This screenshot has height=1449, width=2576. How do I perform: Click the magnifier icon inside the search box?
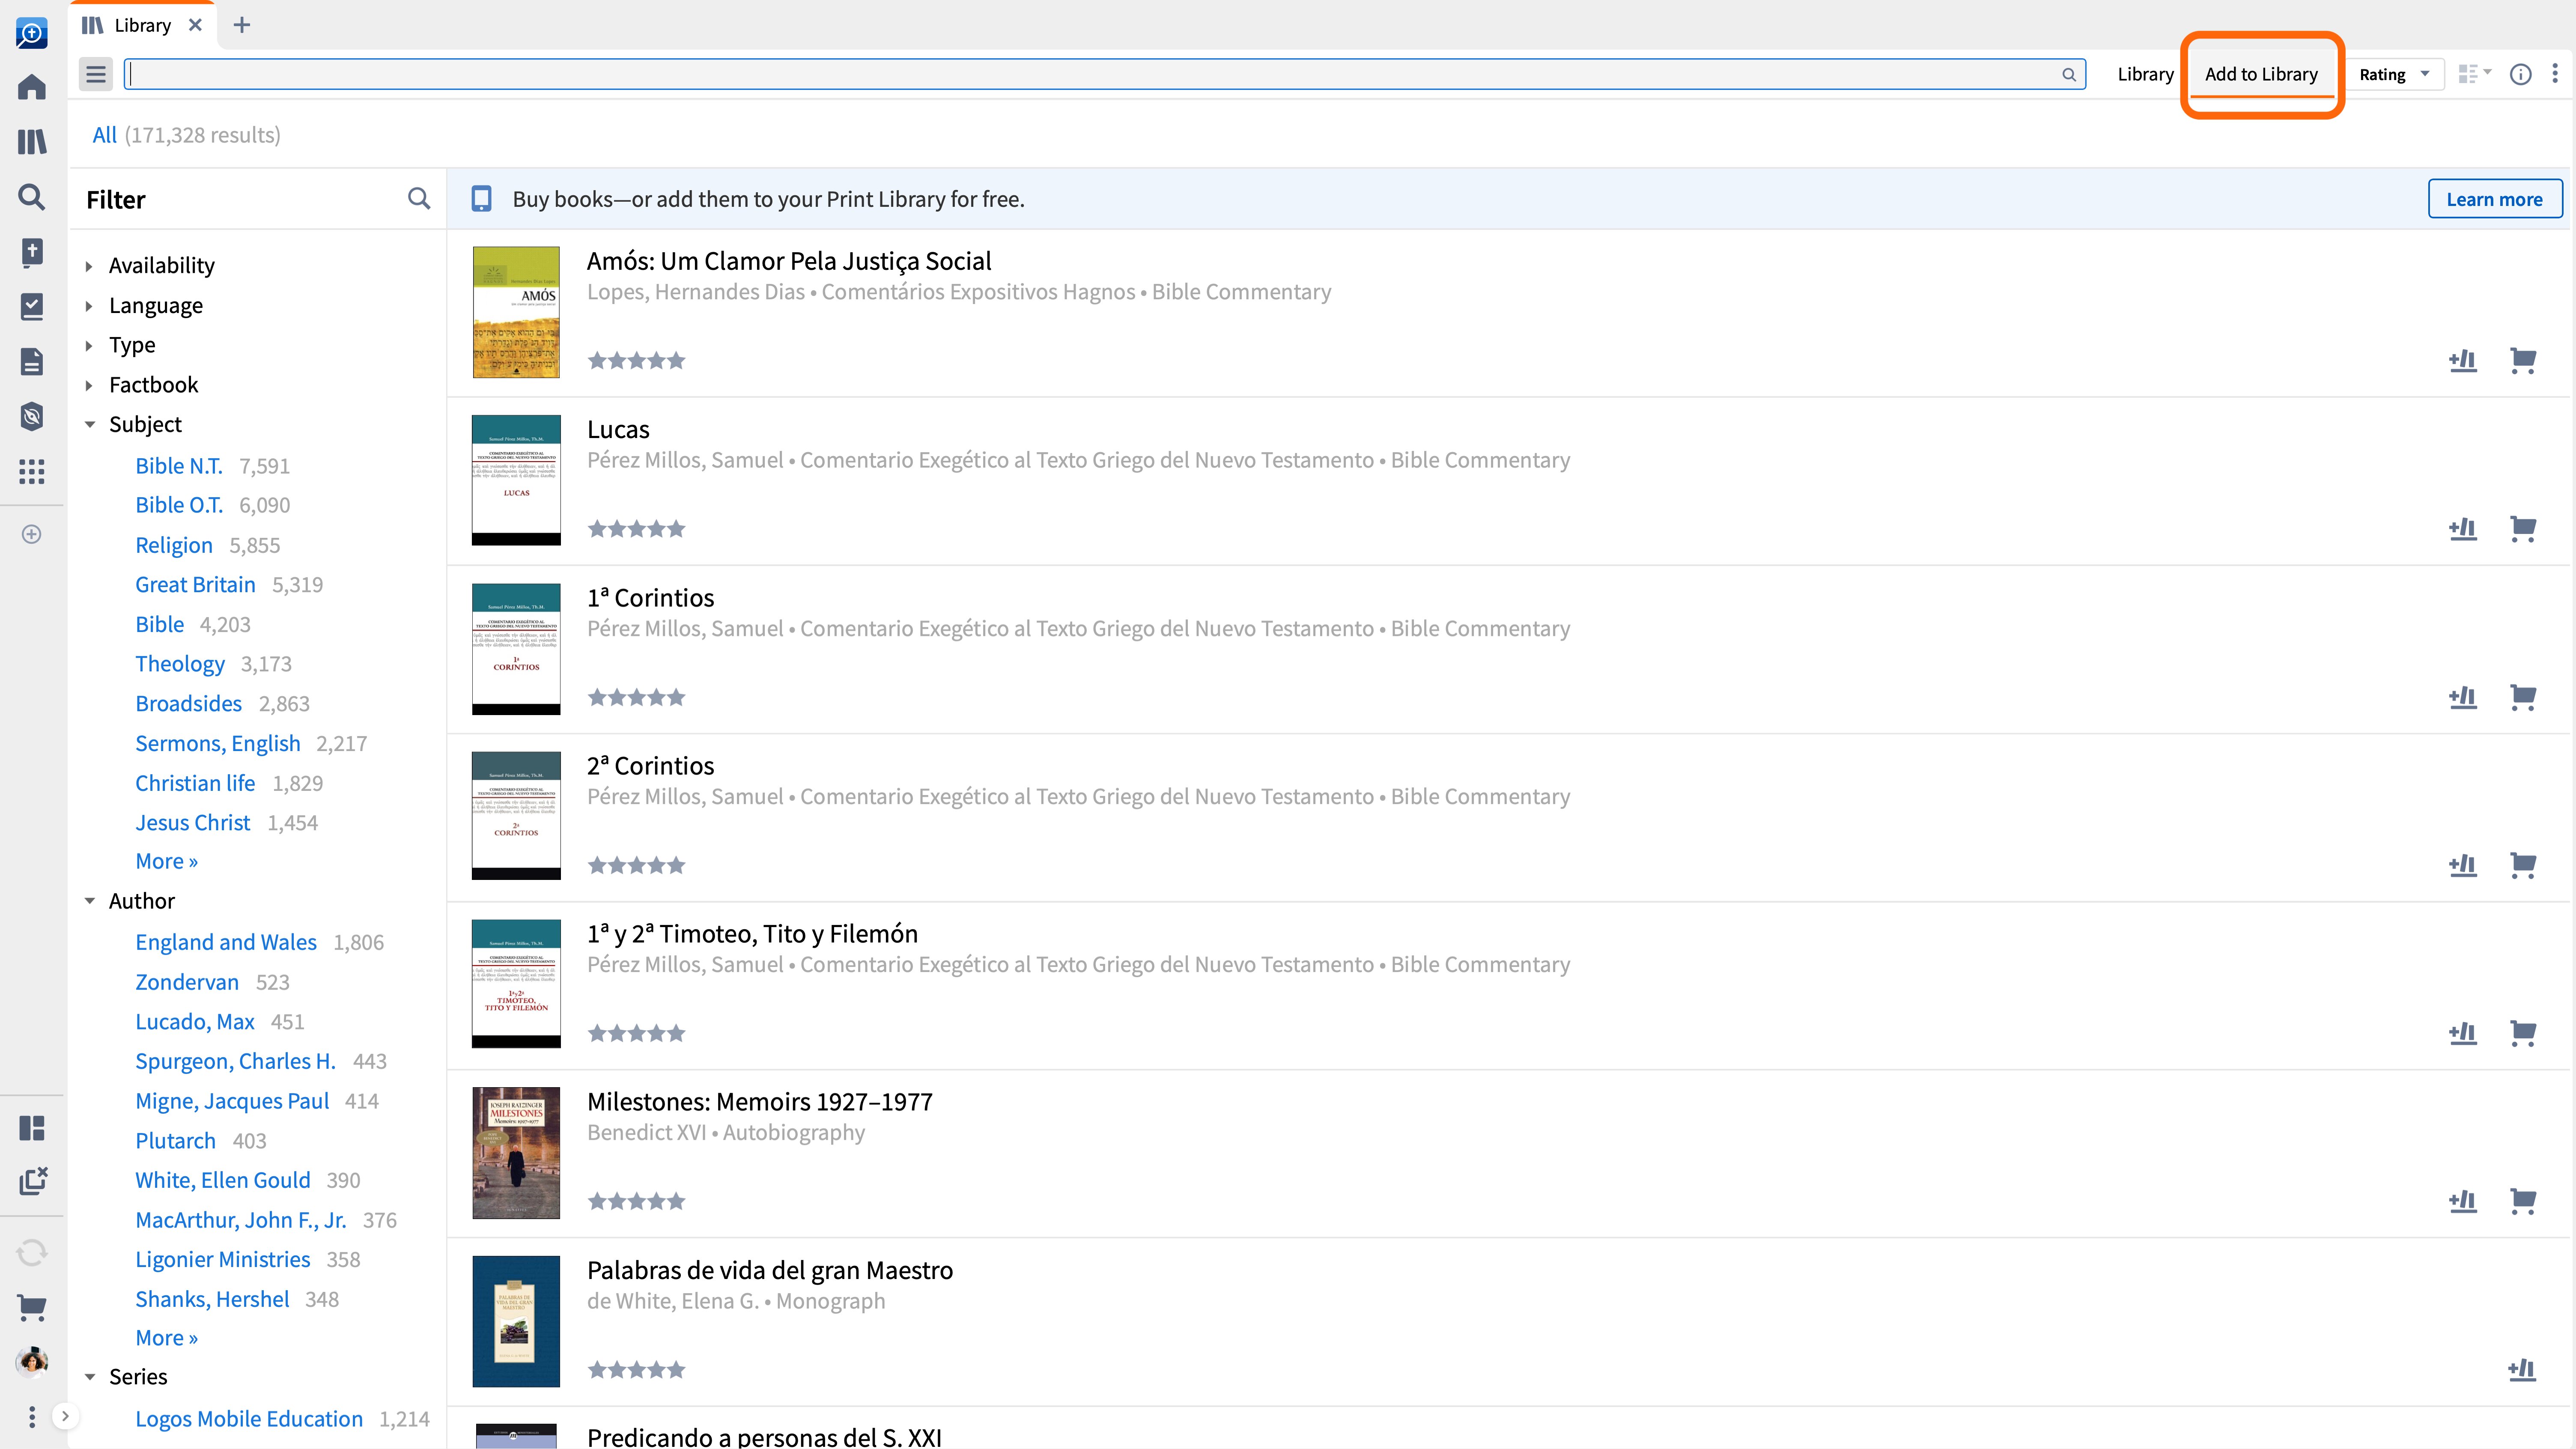(x=2069, y=74)
